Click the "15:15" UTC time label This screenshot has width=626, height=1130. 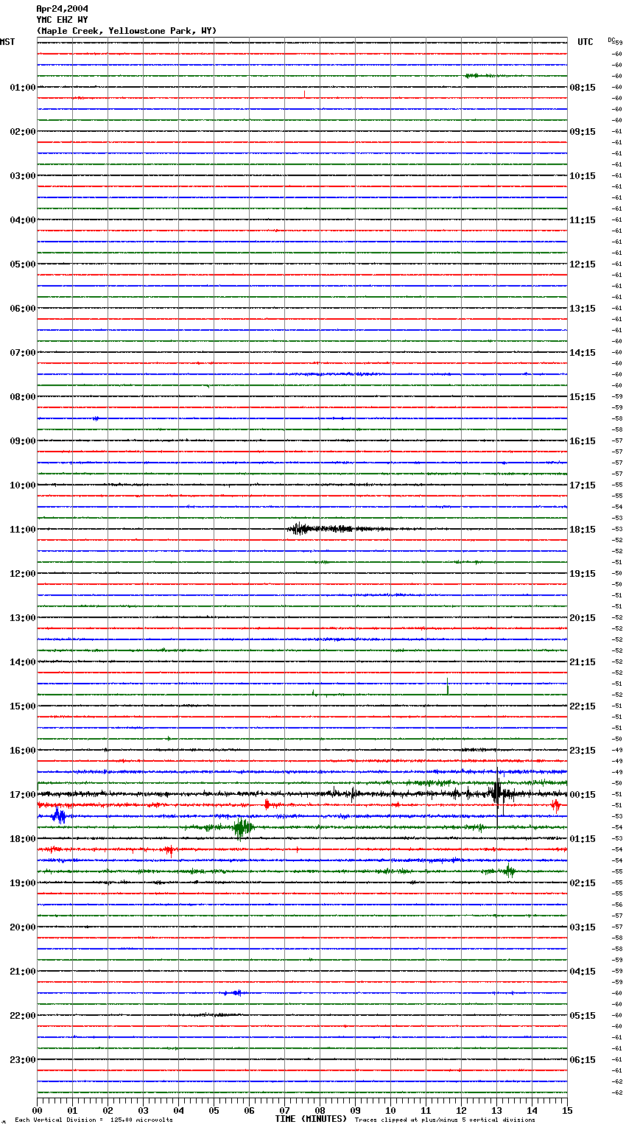583,396
